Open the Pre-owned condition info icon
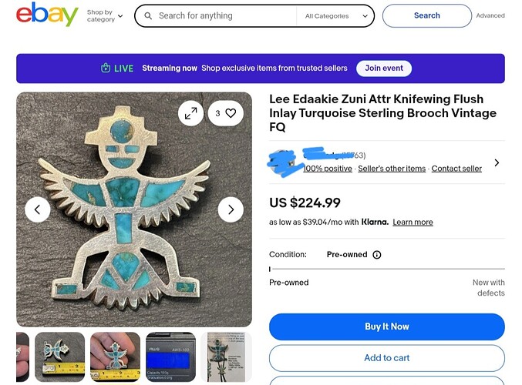This screenshot has width=522, height=385. [x=376, y=255]
